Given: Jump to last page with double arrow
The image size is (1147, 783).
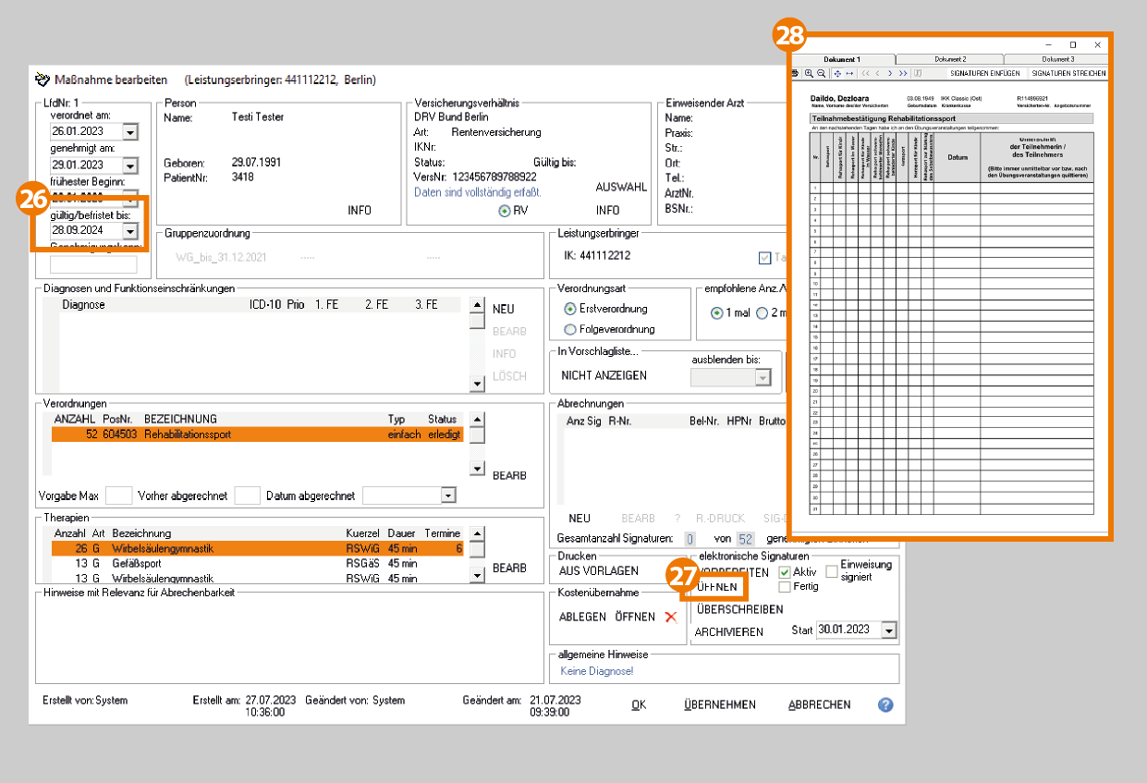Looking at the screenshot, I should pos(903,73).
